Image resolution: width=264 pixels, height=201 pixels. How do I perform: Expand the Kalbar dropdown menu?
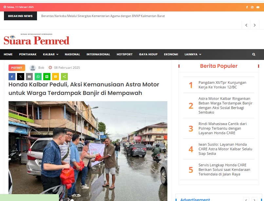pyautogui.click(x=51, y=54)
